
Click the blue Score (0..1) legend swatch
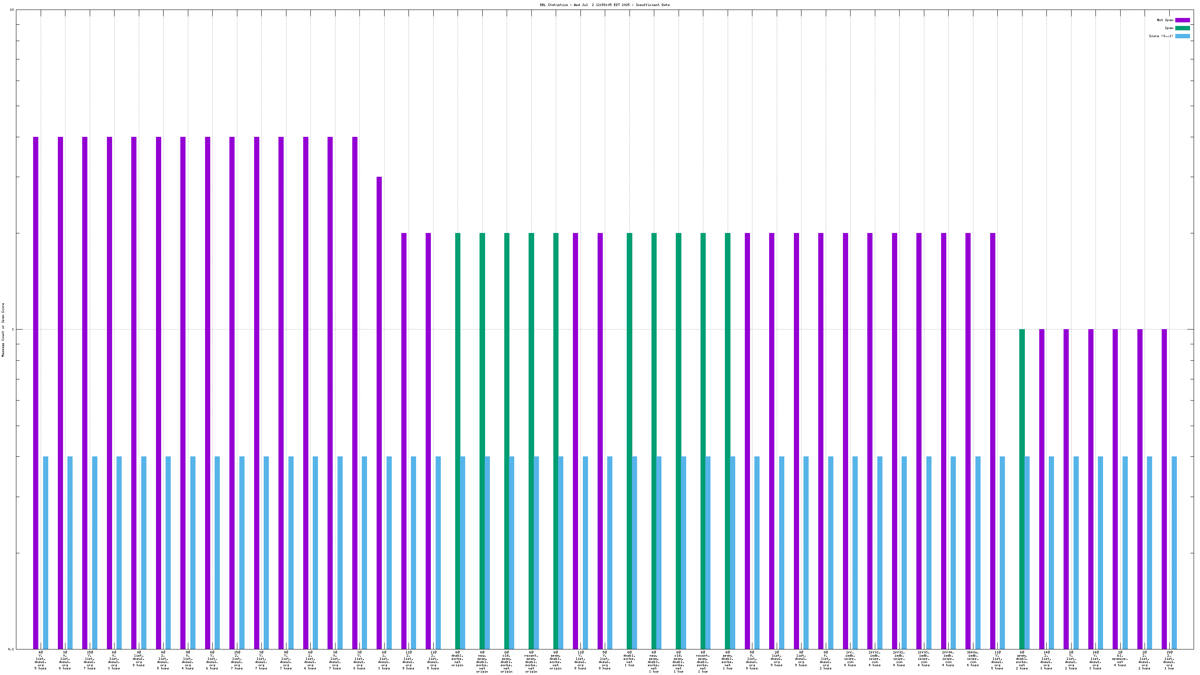tap(1182, 36)
